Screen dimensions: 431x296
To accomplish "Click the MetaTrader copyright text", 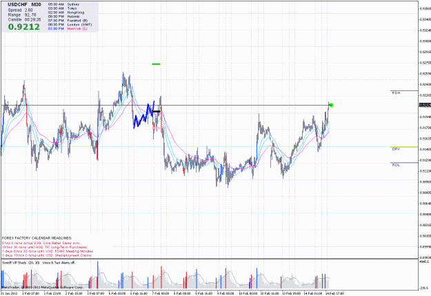I will click(x=42, y=287).
